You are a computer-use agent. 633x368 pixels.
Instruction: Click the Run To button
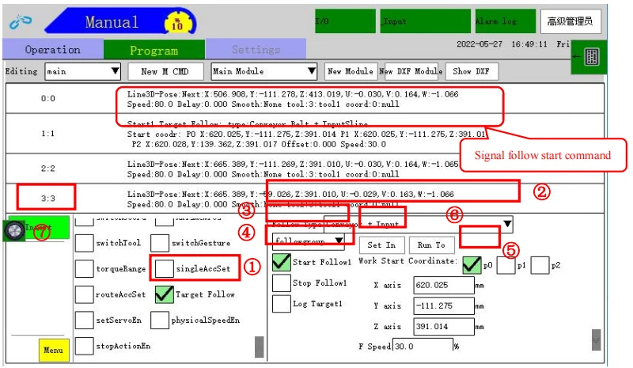431,245
